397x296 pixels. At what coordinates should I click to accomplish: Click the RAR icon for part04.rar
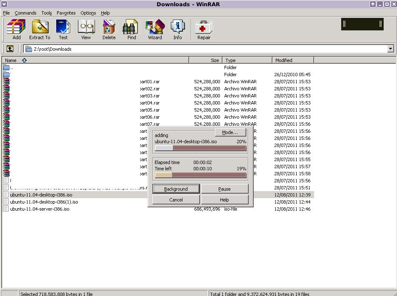(x=6, y=103)
